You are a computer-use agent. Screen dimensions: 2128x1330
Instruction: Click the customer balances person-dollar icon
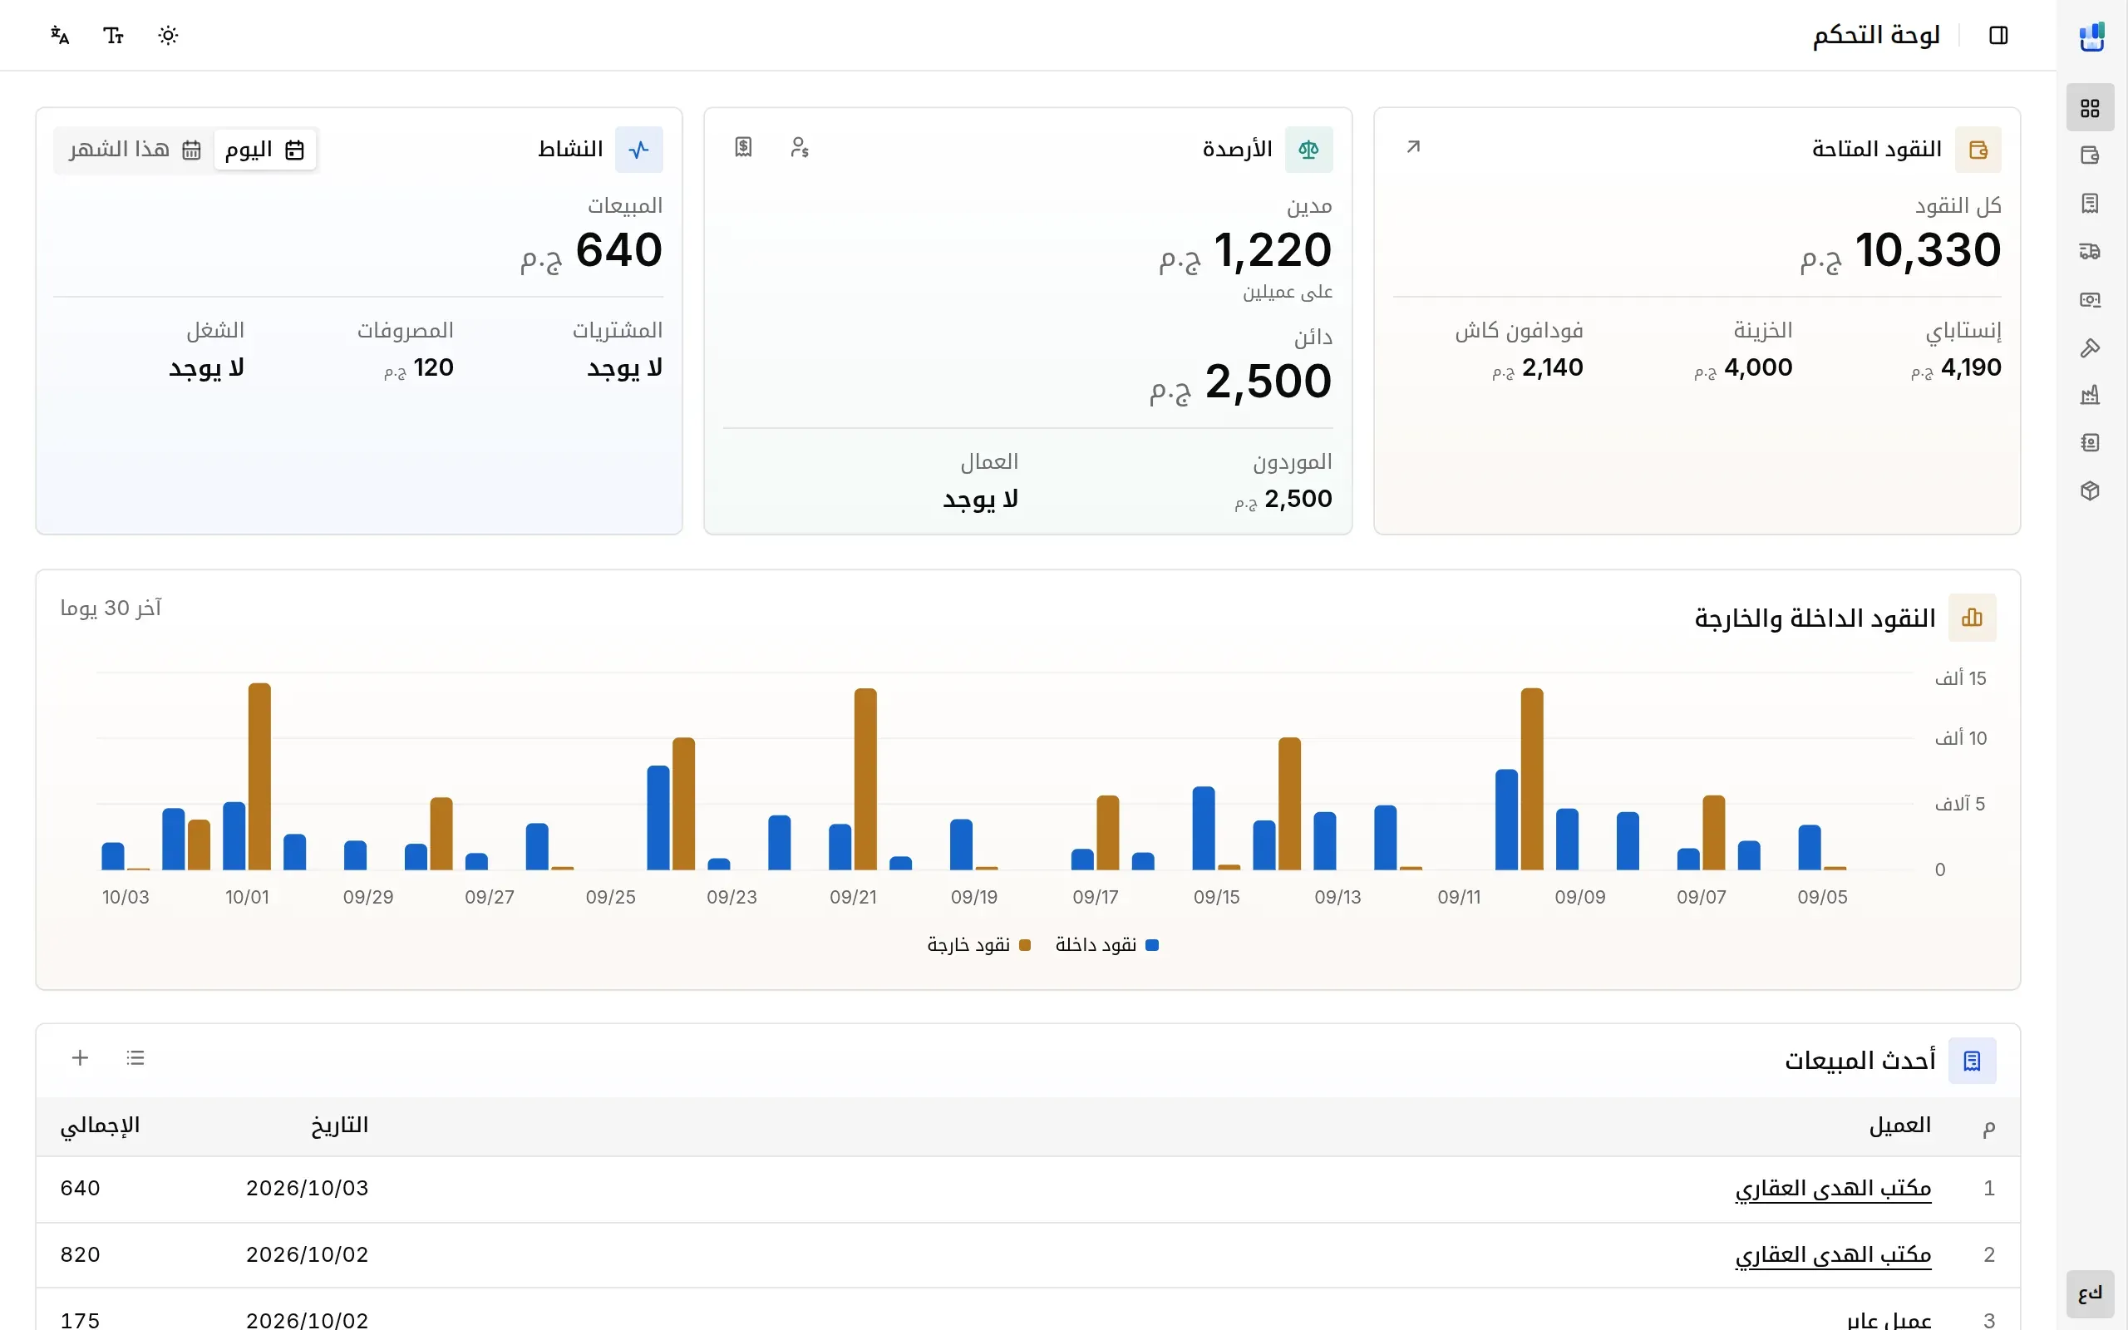pyautogui.click(x=800, y=147)
